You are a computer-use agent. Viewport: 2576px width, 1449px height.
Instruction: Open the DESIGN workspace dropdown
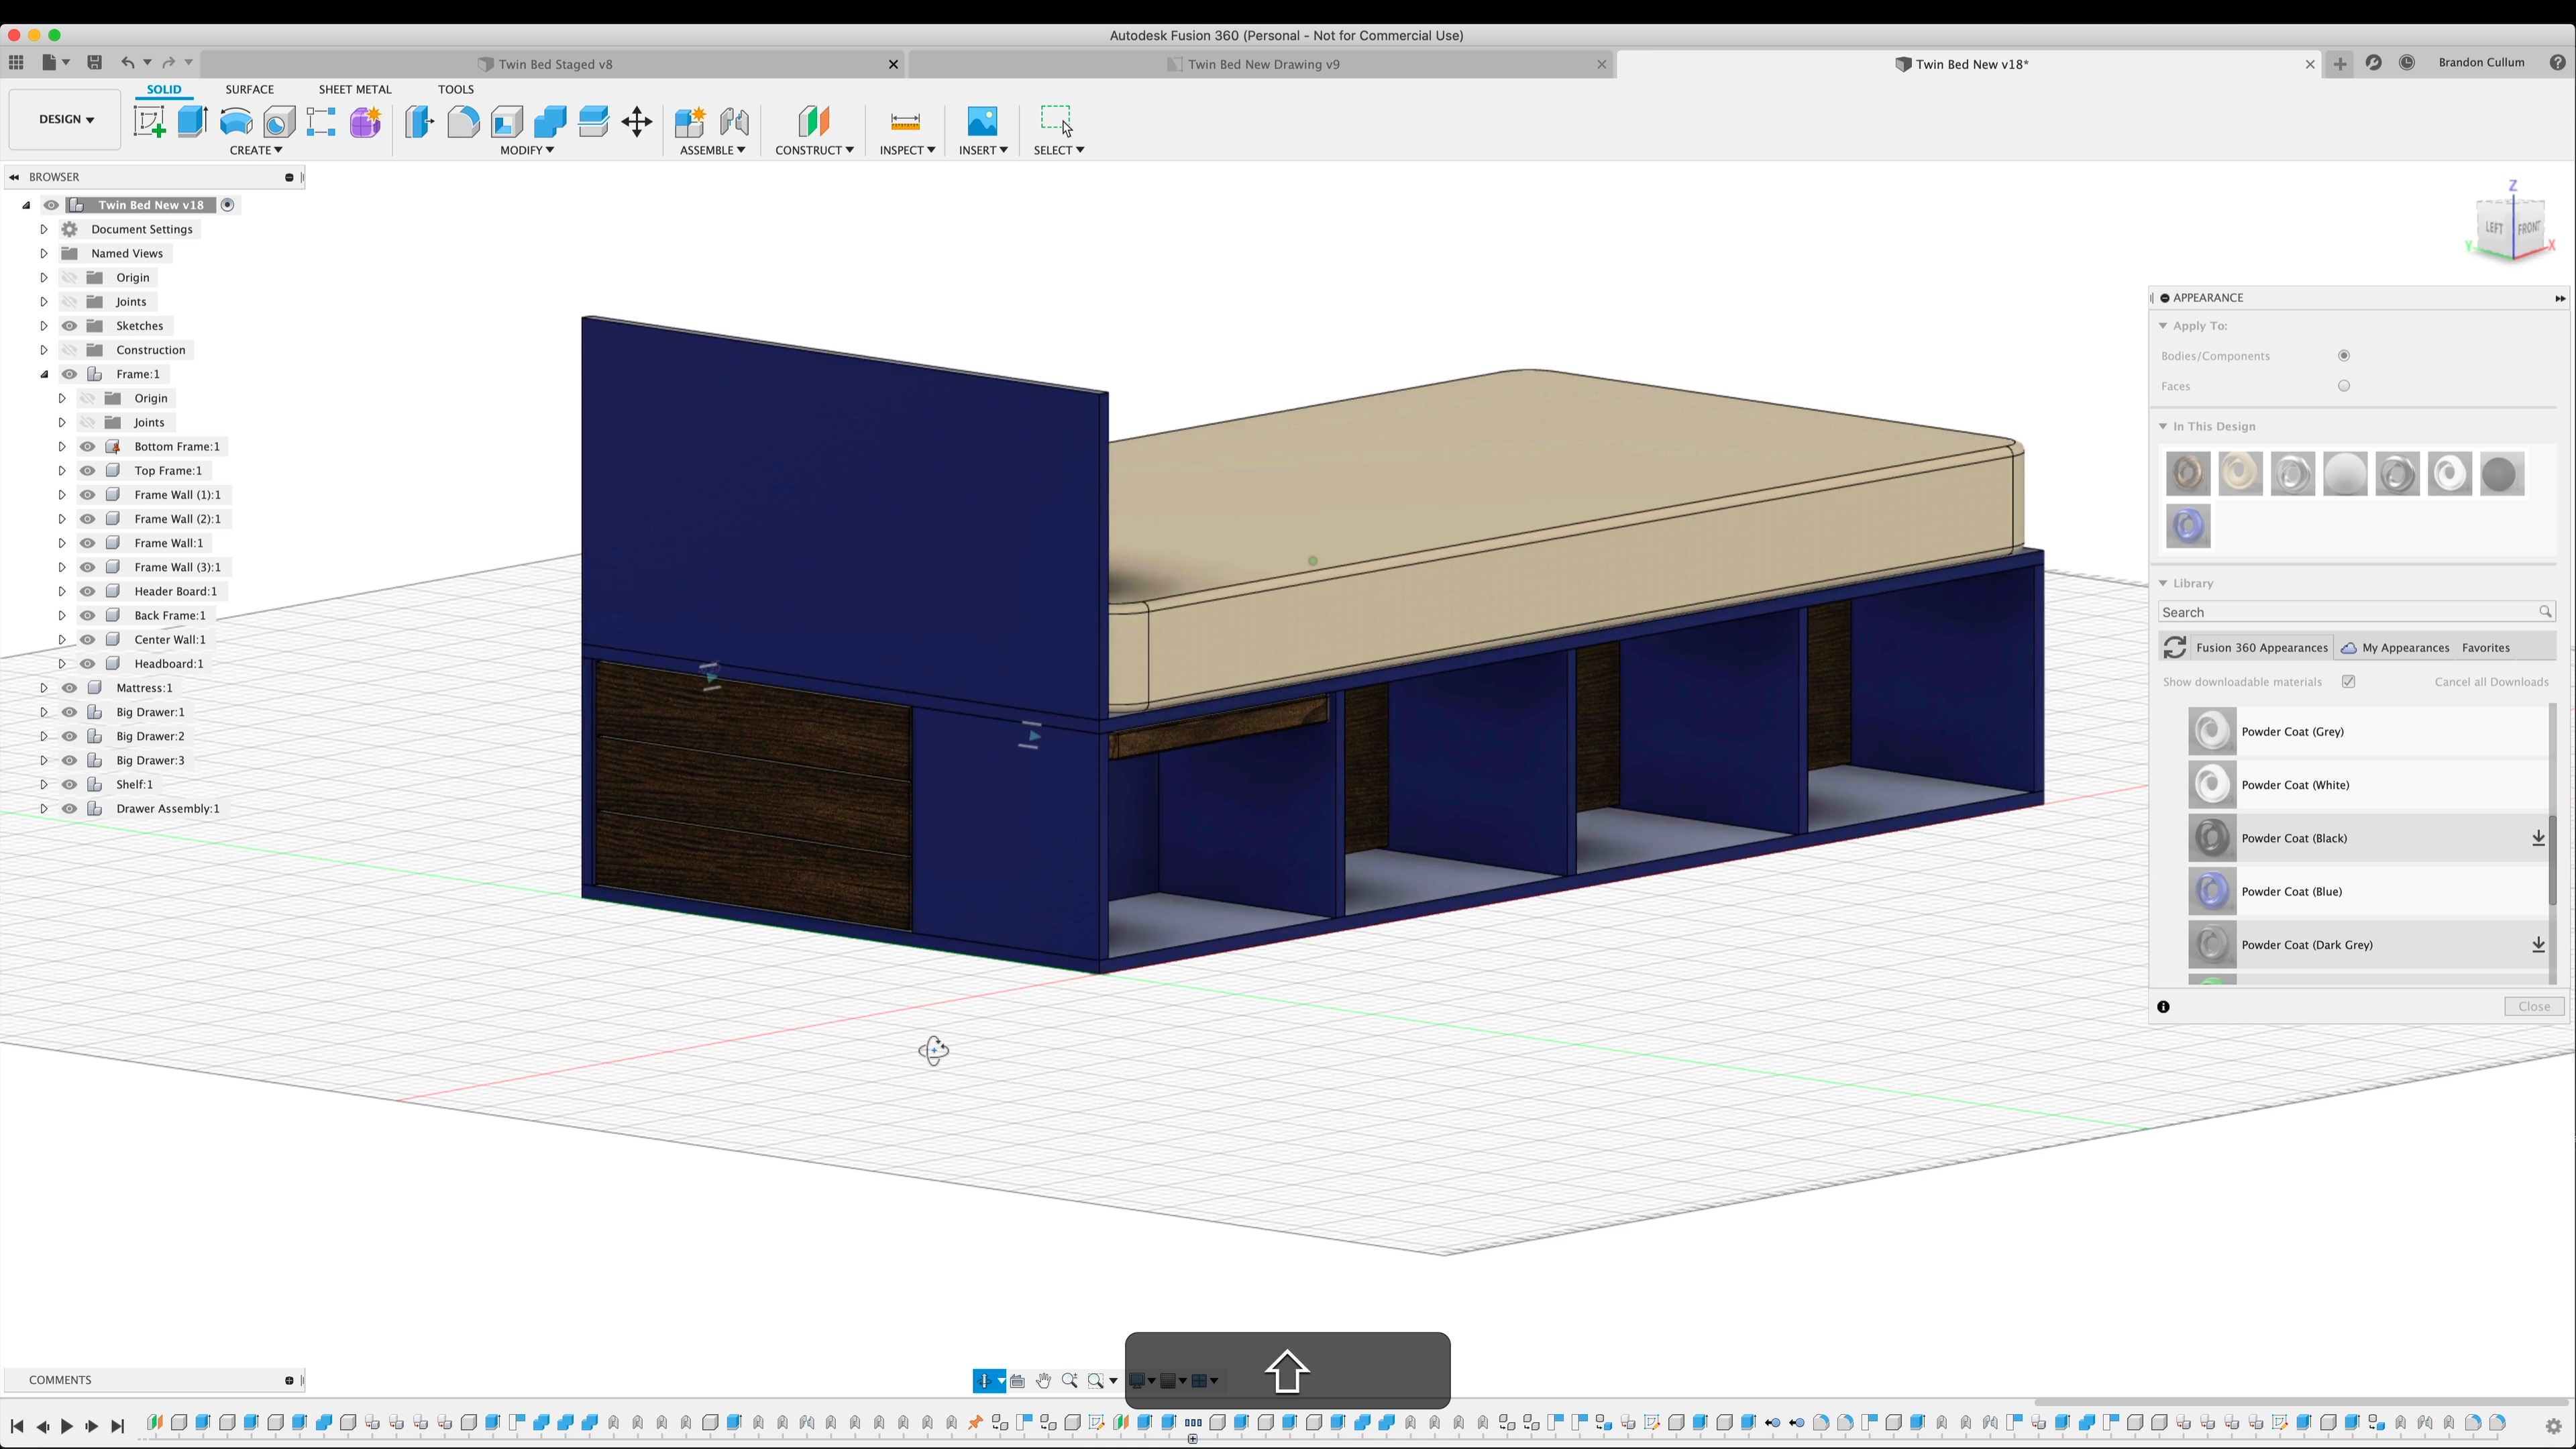coord(66,119)
